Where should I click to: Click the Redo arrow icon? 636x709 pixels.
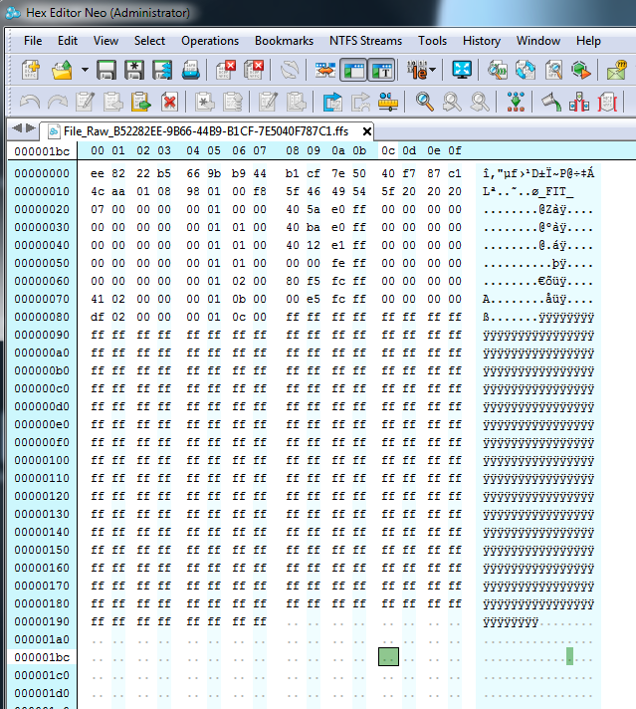58,102
